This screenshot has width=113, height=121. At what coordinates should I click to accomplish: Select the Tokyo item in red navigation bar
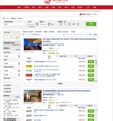[40, 7]
